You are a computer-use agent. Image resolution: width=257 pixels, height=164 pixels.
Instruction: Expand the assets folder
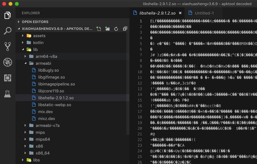tap(23, 36)
